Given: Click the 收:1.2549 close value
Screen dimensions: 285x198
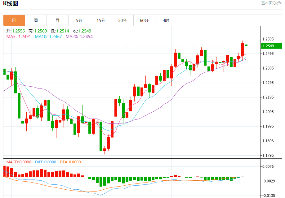Looking at the screenshot, I should click(82, 31).
